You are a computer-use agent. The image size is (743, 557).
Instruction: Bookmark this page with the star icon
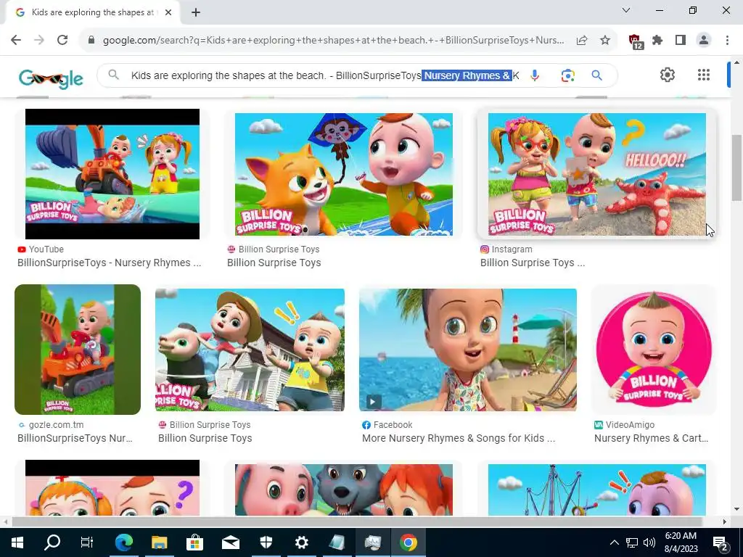(605, 41)
